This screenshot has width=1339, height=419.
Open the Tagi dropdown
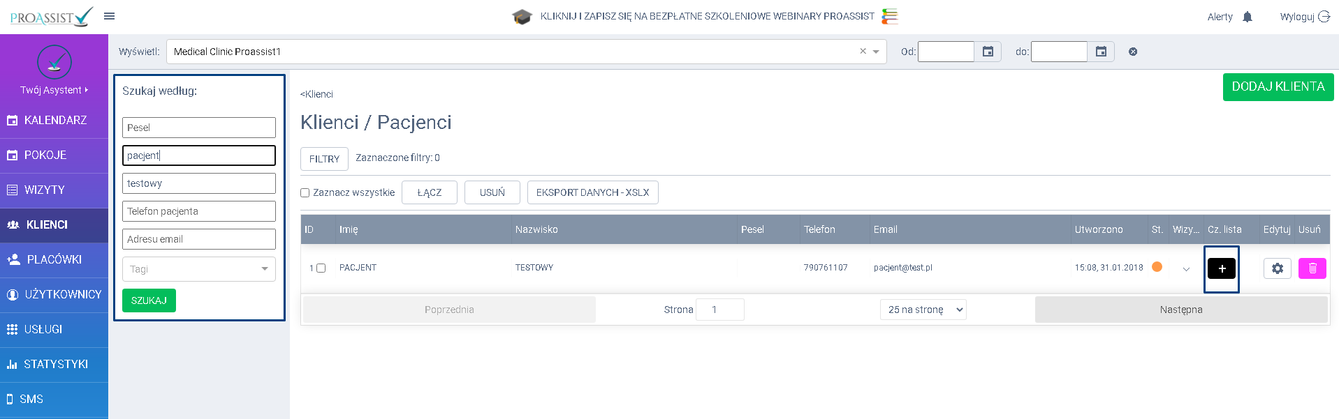(199, 269)
